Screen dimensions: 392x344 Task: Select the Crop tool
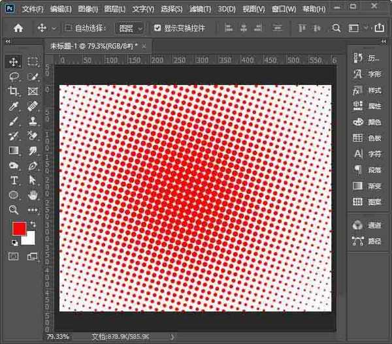14,91
